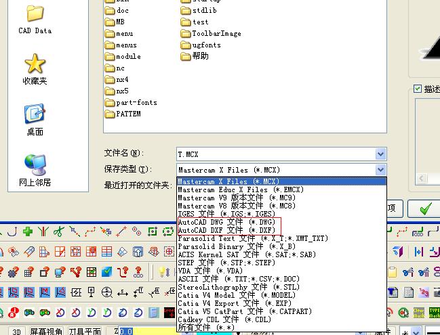Viewport: 440px width, 335px height.
Task: Open the ugfonts folder
Action: pyautogui.click(x=201, y=45)
